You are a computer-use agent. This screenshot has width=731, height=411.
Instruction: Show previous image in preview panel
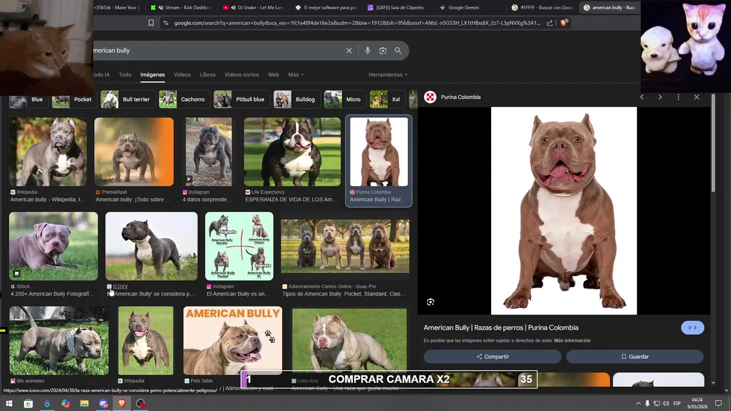642,97
